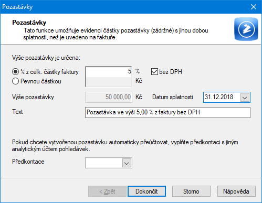
Task: Click the percentage value field showing 5
Action: (x=109, y=72)
